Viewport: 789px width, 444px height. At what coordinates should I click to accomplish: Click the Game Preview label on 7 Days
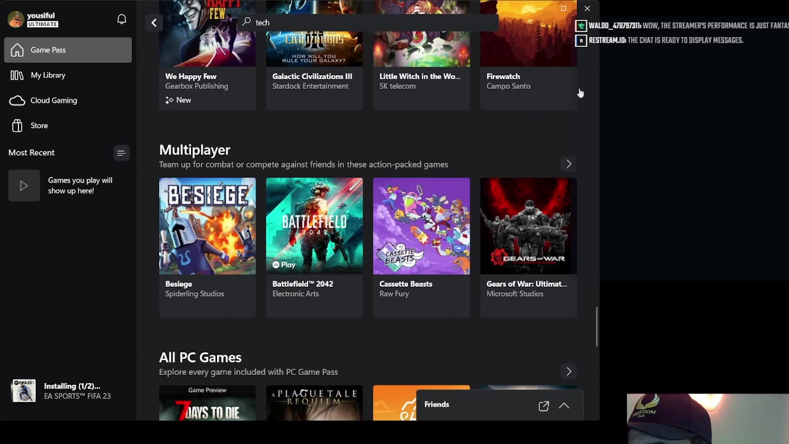pyautogui.click(x=207, y=390)
